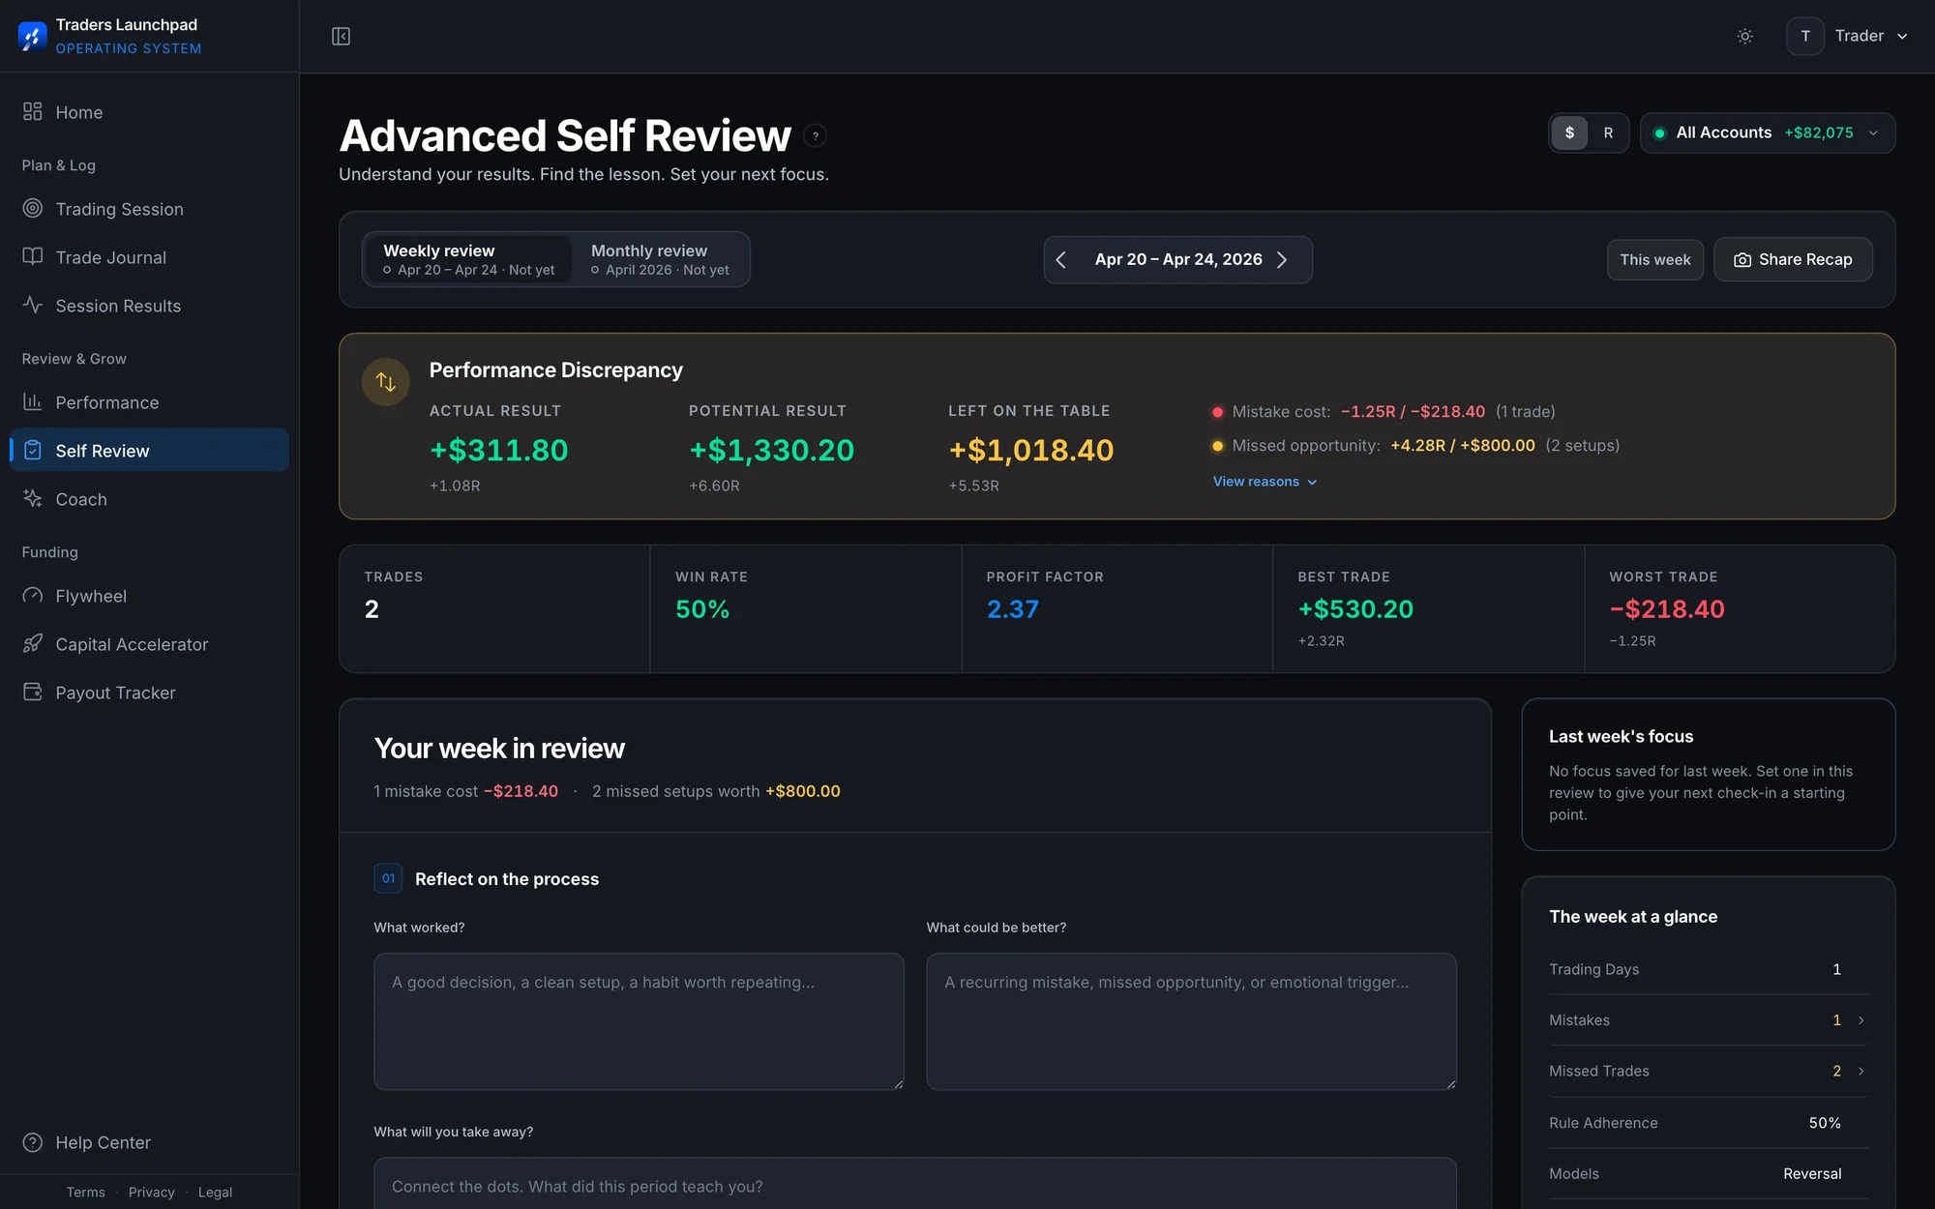Click the T avatar in the header
This screenshot has height=1209, width=1935.
coord(1805,36)
